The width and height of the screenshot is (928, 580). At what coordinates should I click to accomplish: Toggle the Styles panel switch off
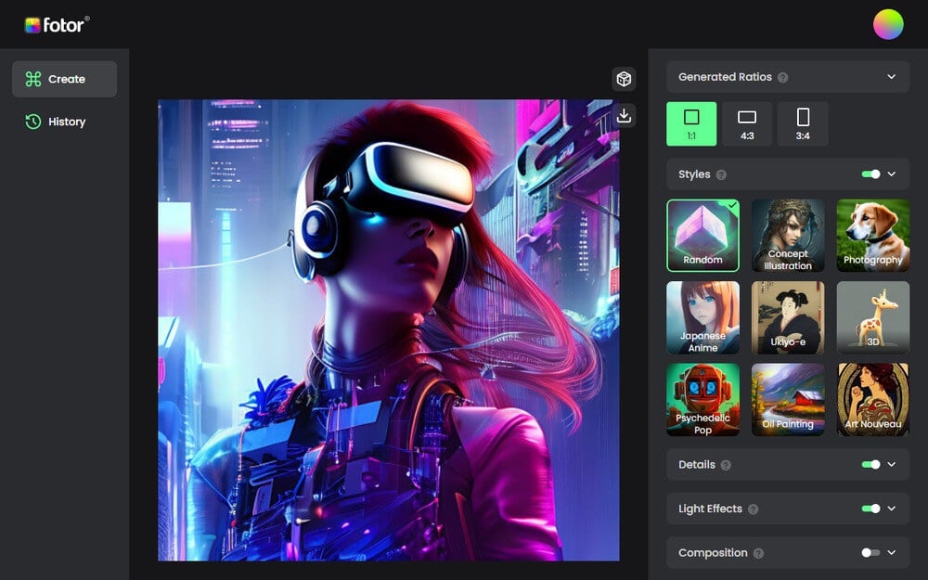(871, 174)
